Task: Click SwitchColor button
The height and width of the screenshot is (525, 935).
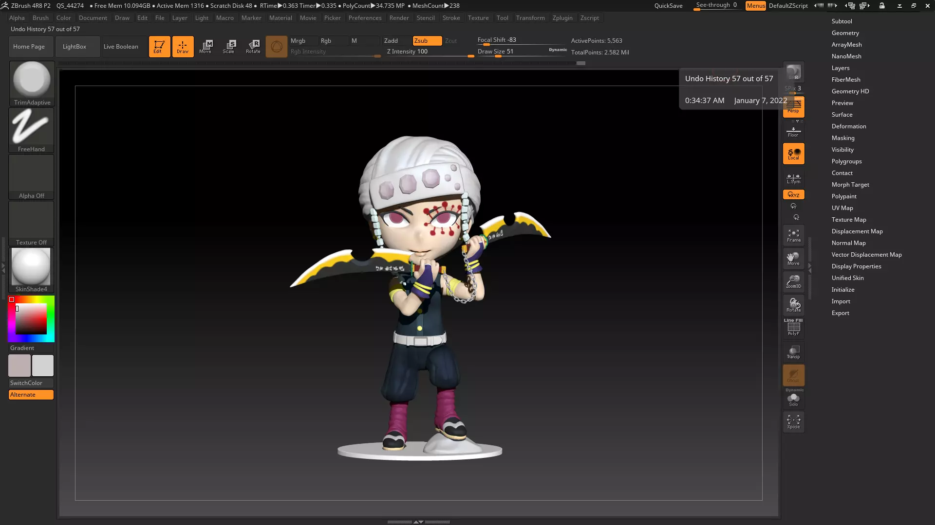Action: [x=31, y=383]
